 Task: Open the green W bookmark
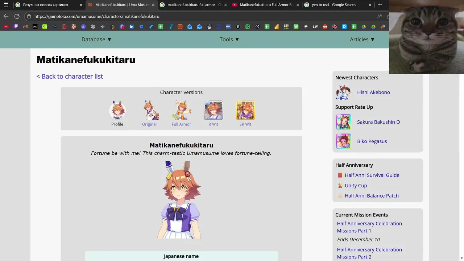click(296, 26)
